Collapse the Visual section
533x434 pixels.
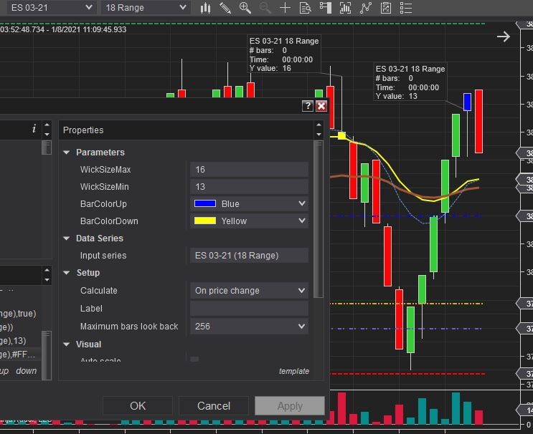[67, 344]
